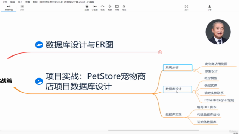Collapse the 数据库设计 branch
This screenshot has width=239, height=134.
tap(194, 92)
